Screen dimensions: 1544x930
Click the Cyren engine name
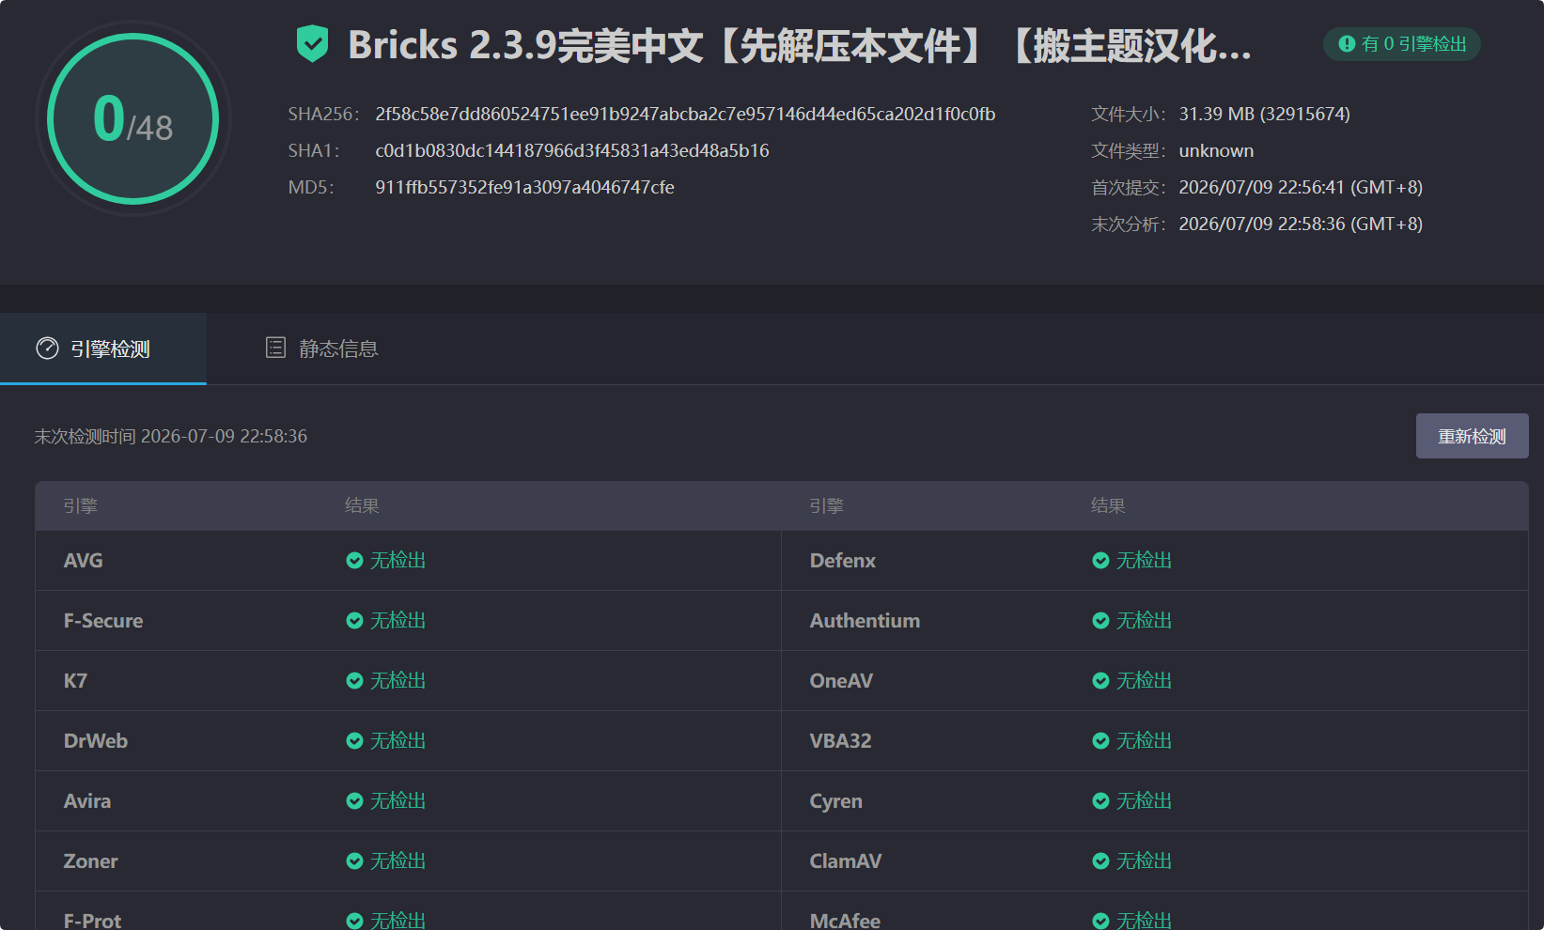coord(835,801)
